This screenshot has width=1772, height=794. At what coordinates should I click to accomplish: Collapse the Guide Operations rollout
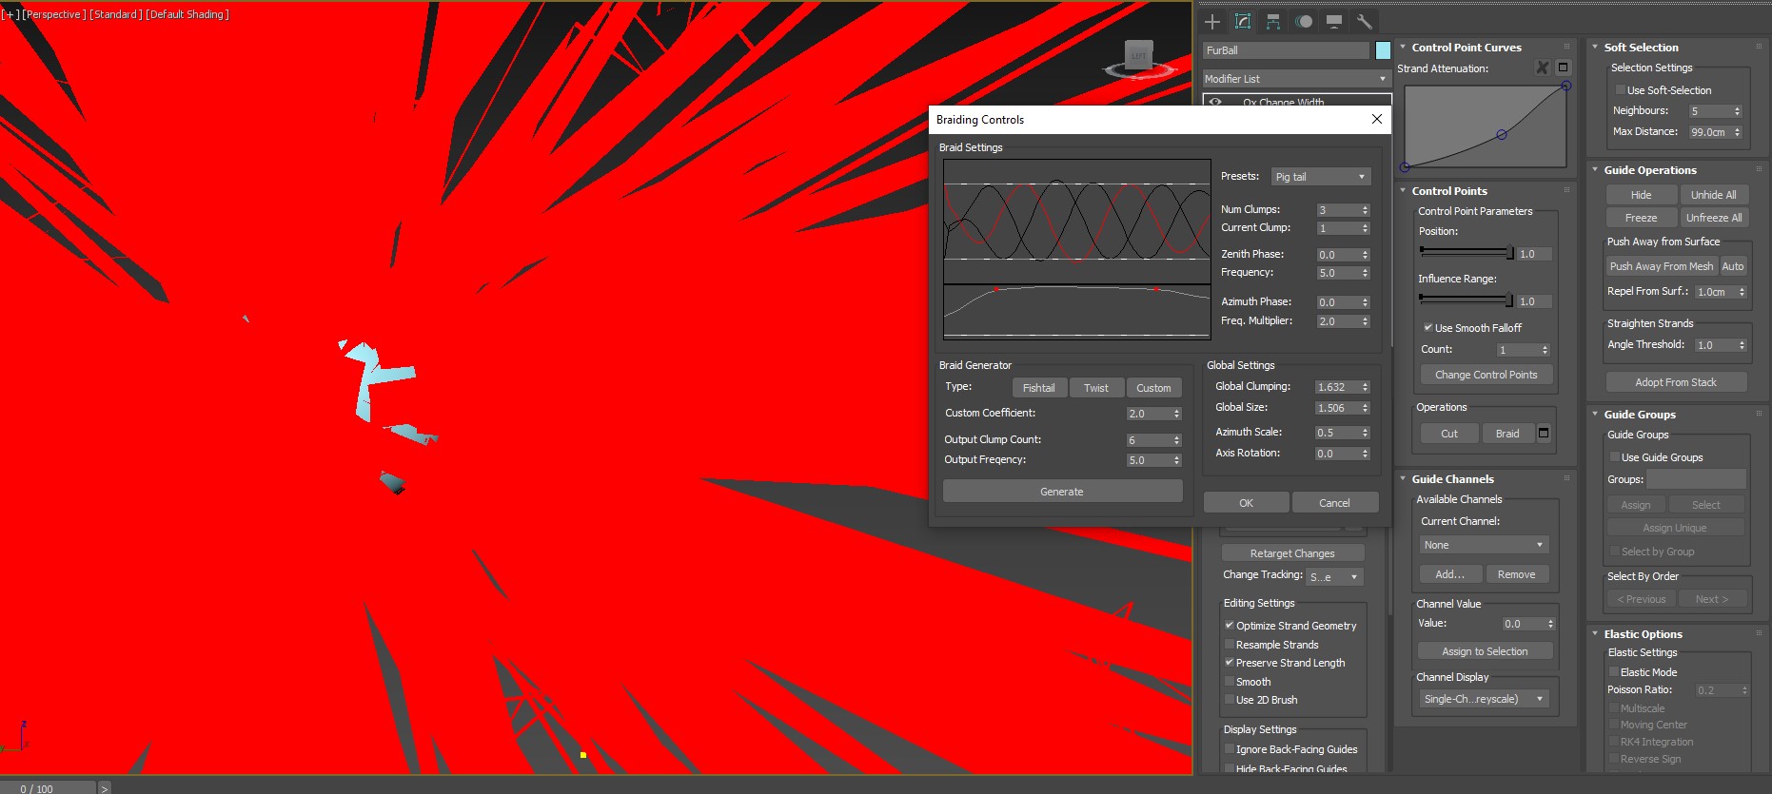click(x=1649, y=170)
